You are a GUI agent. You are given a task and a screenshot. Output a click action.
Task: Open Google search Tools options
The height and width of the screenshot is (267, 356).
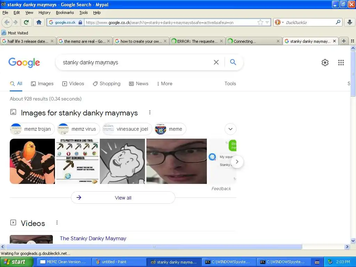click(x=230, y=83)
